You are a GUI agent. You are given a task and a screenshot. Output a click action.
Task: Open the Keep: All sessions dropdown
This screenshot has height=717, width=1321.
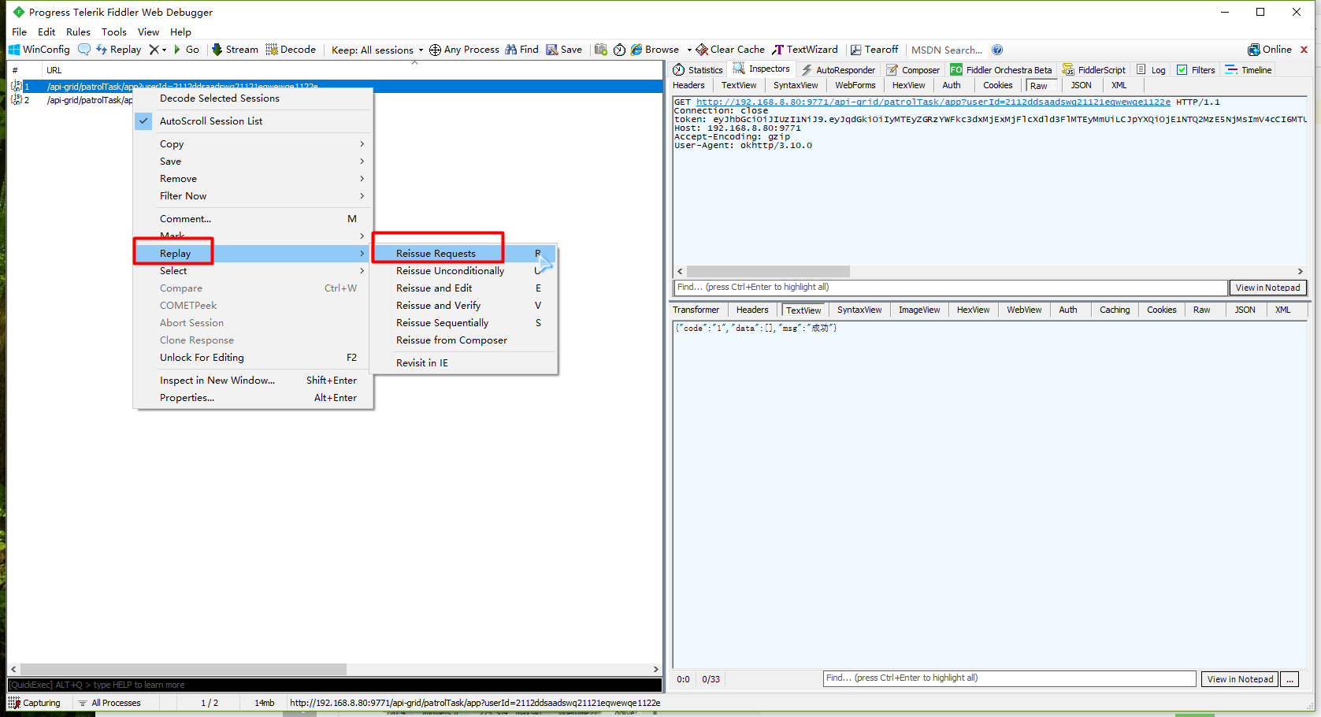tap(377, 50)
